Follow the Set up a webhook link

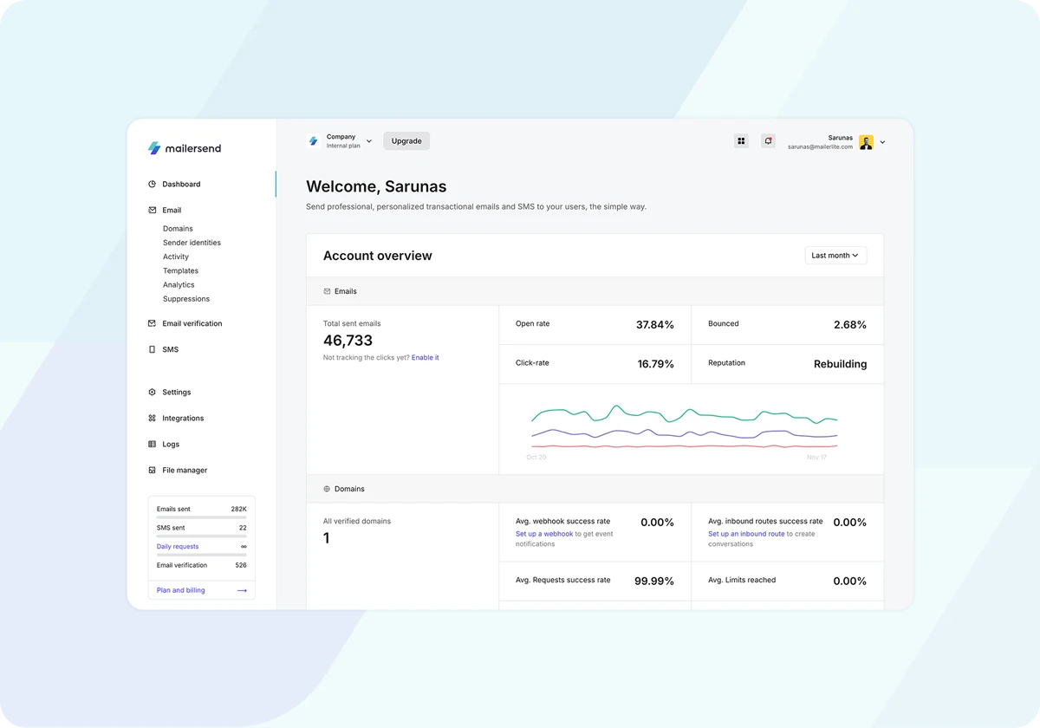pos(544,534)
